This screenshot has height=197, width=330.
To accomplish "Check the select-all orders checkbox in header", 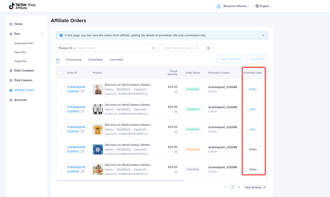I will (60, 73).
